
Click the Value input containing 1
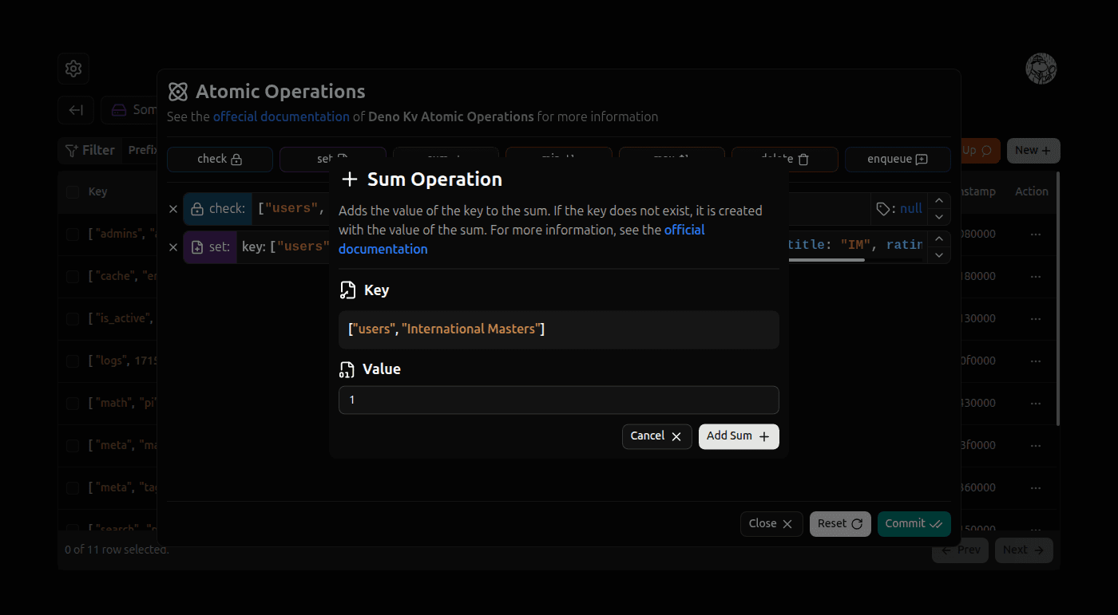(558, 400)
